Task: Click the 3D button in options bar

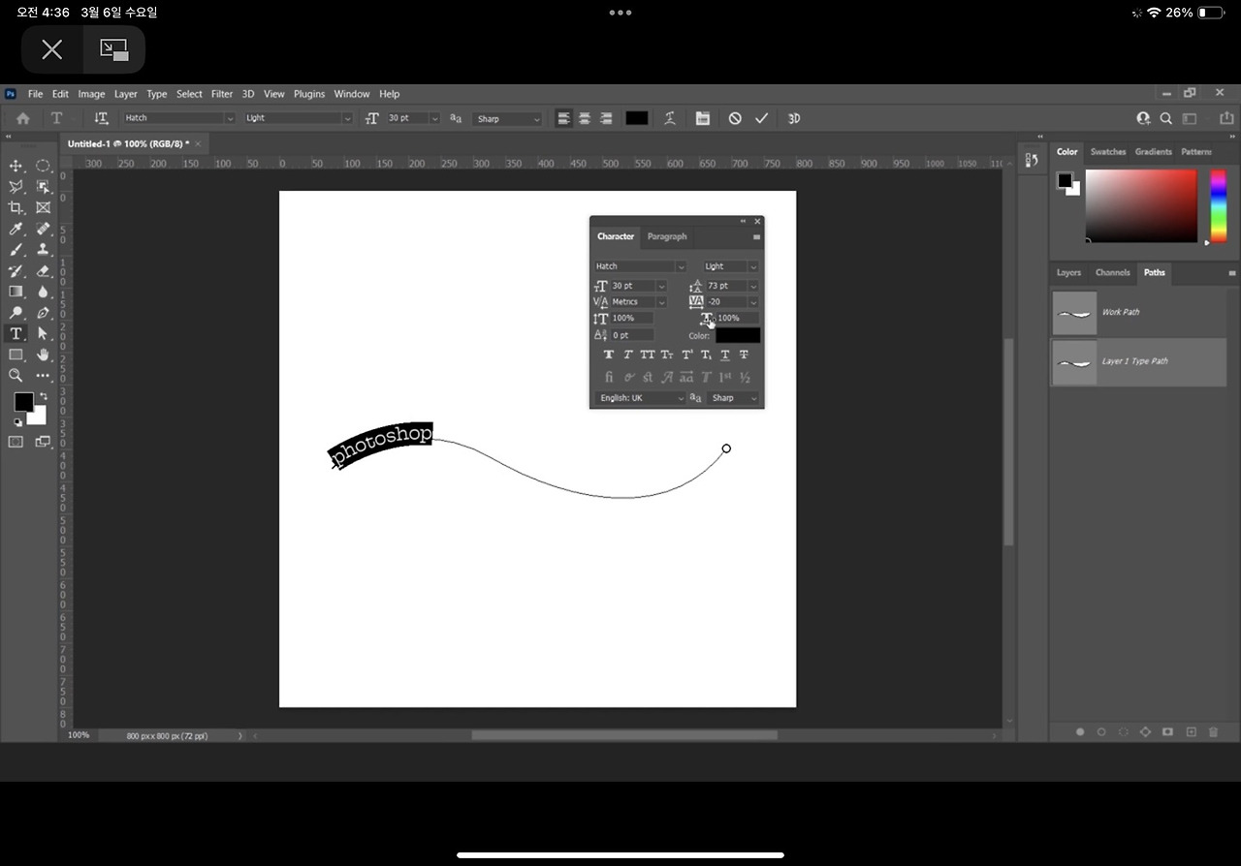Action: pos(794,118)
